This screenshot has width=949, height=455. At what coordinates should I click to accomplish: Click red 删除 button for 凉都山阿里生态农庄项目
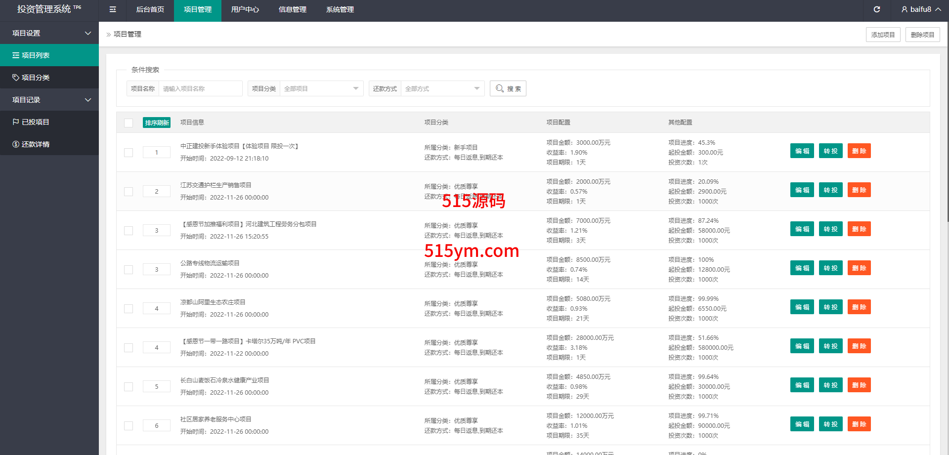(859, 307)
